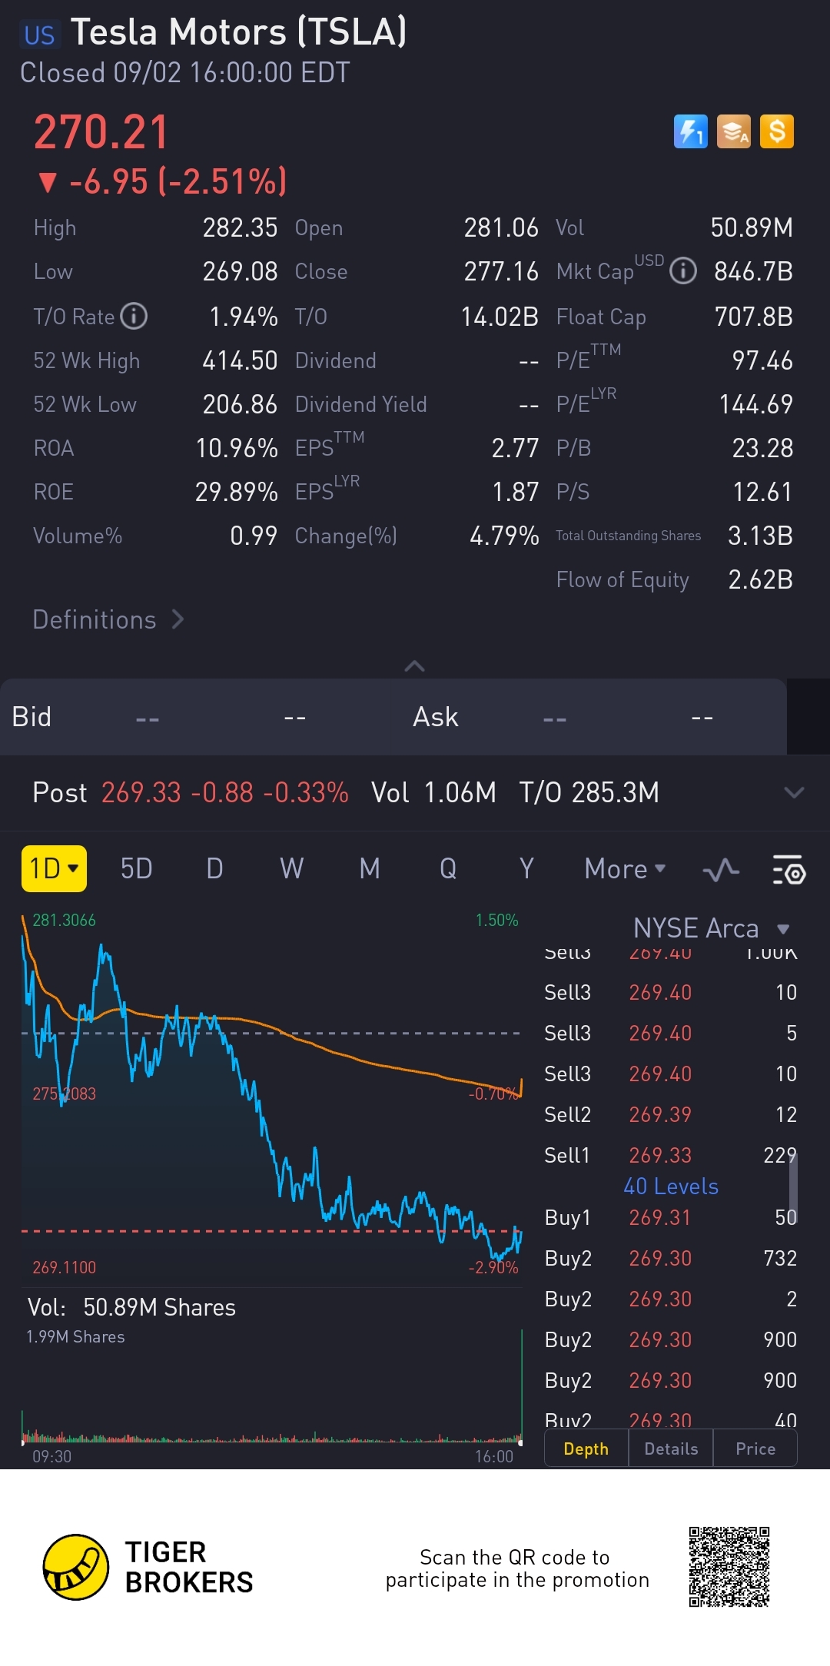Tap the blue lightning bolt level-1 icon
Image resolution: width=830 pixels, height=1666 pixels.
click(690, 131)
